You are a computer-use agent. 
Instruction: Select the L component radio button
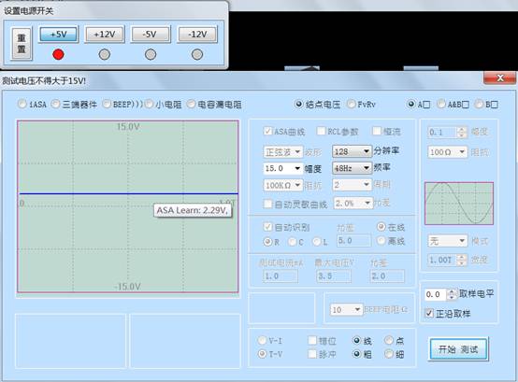tap(316, 242)
